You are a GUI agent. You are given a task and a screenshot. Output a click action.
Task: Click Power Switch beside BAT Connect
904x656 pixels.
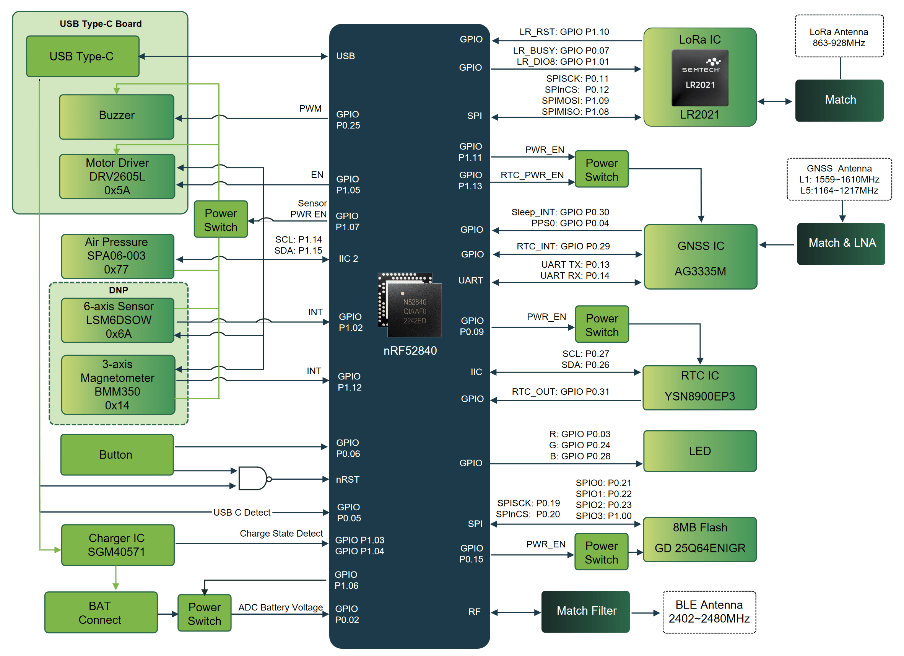(204, 613)
